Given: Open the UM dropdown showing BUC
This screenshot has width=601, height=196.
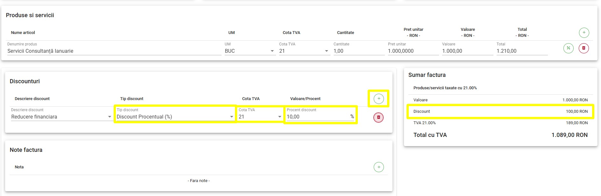Looking at the screenshot, I should (250, 51).
